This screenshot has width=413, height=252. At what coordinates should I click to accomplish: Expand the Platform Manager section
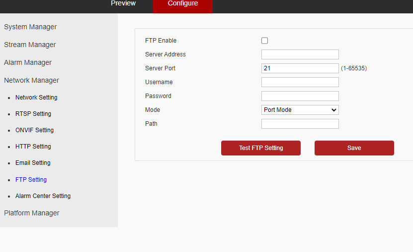(x=32, y=213)
